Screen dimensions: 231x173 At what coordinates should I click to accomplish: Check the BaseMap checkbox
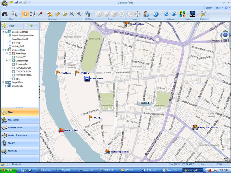click(x=10, y=43)
